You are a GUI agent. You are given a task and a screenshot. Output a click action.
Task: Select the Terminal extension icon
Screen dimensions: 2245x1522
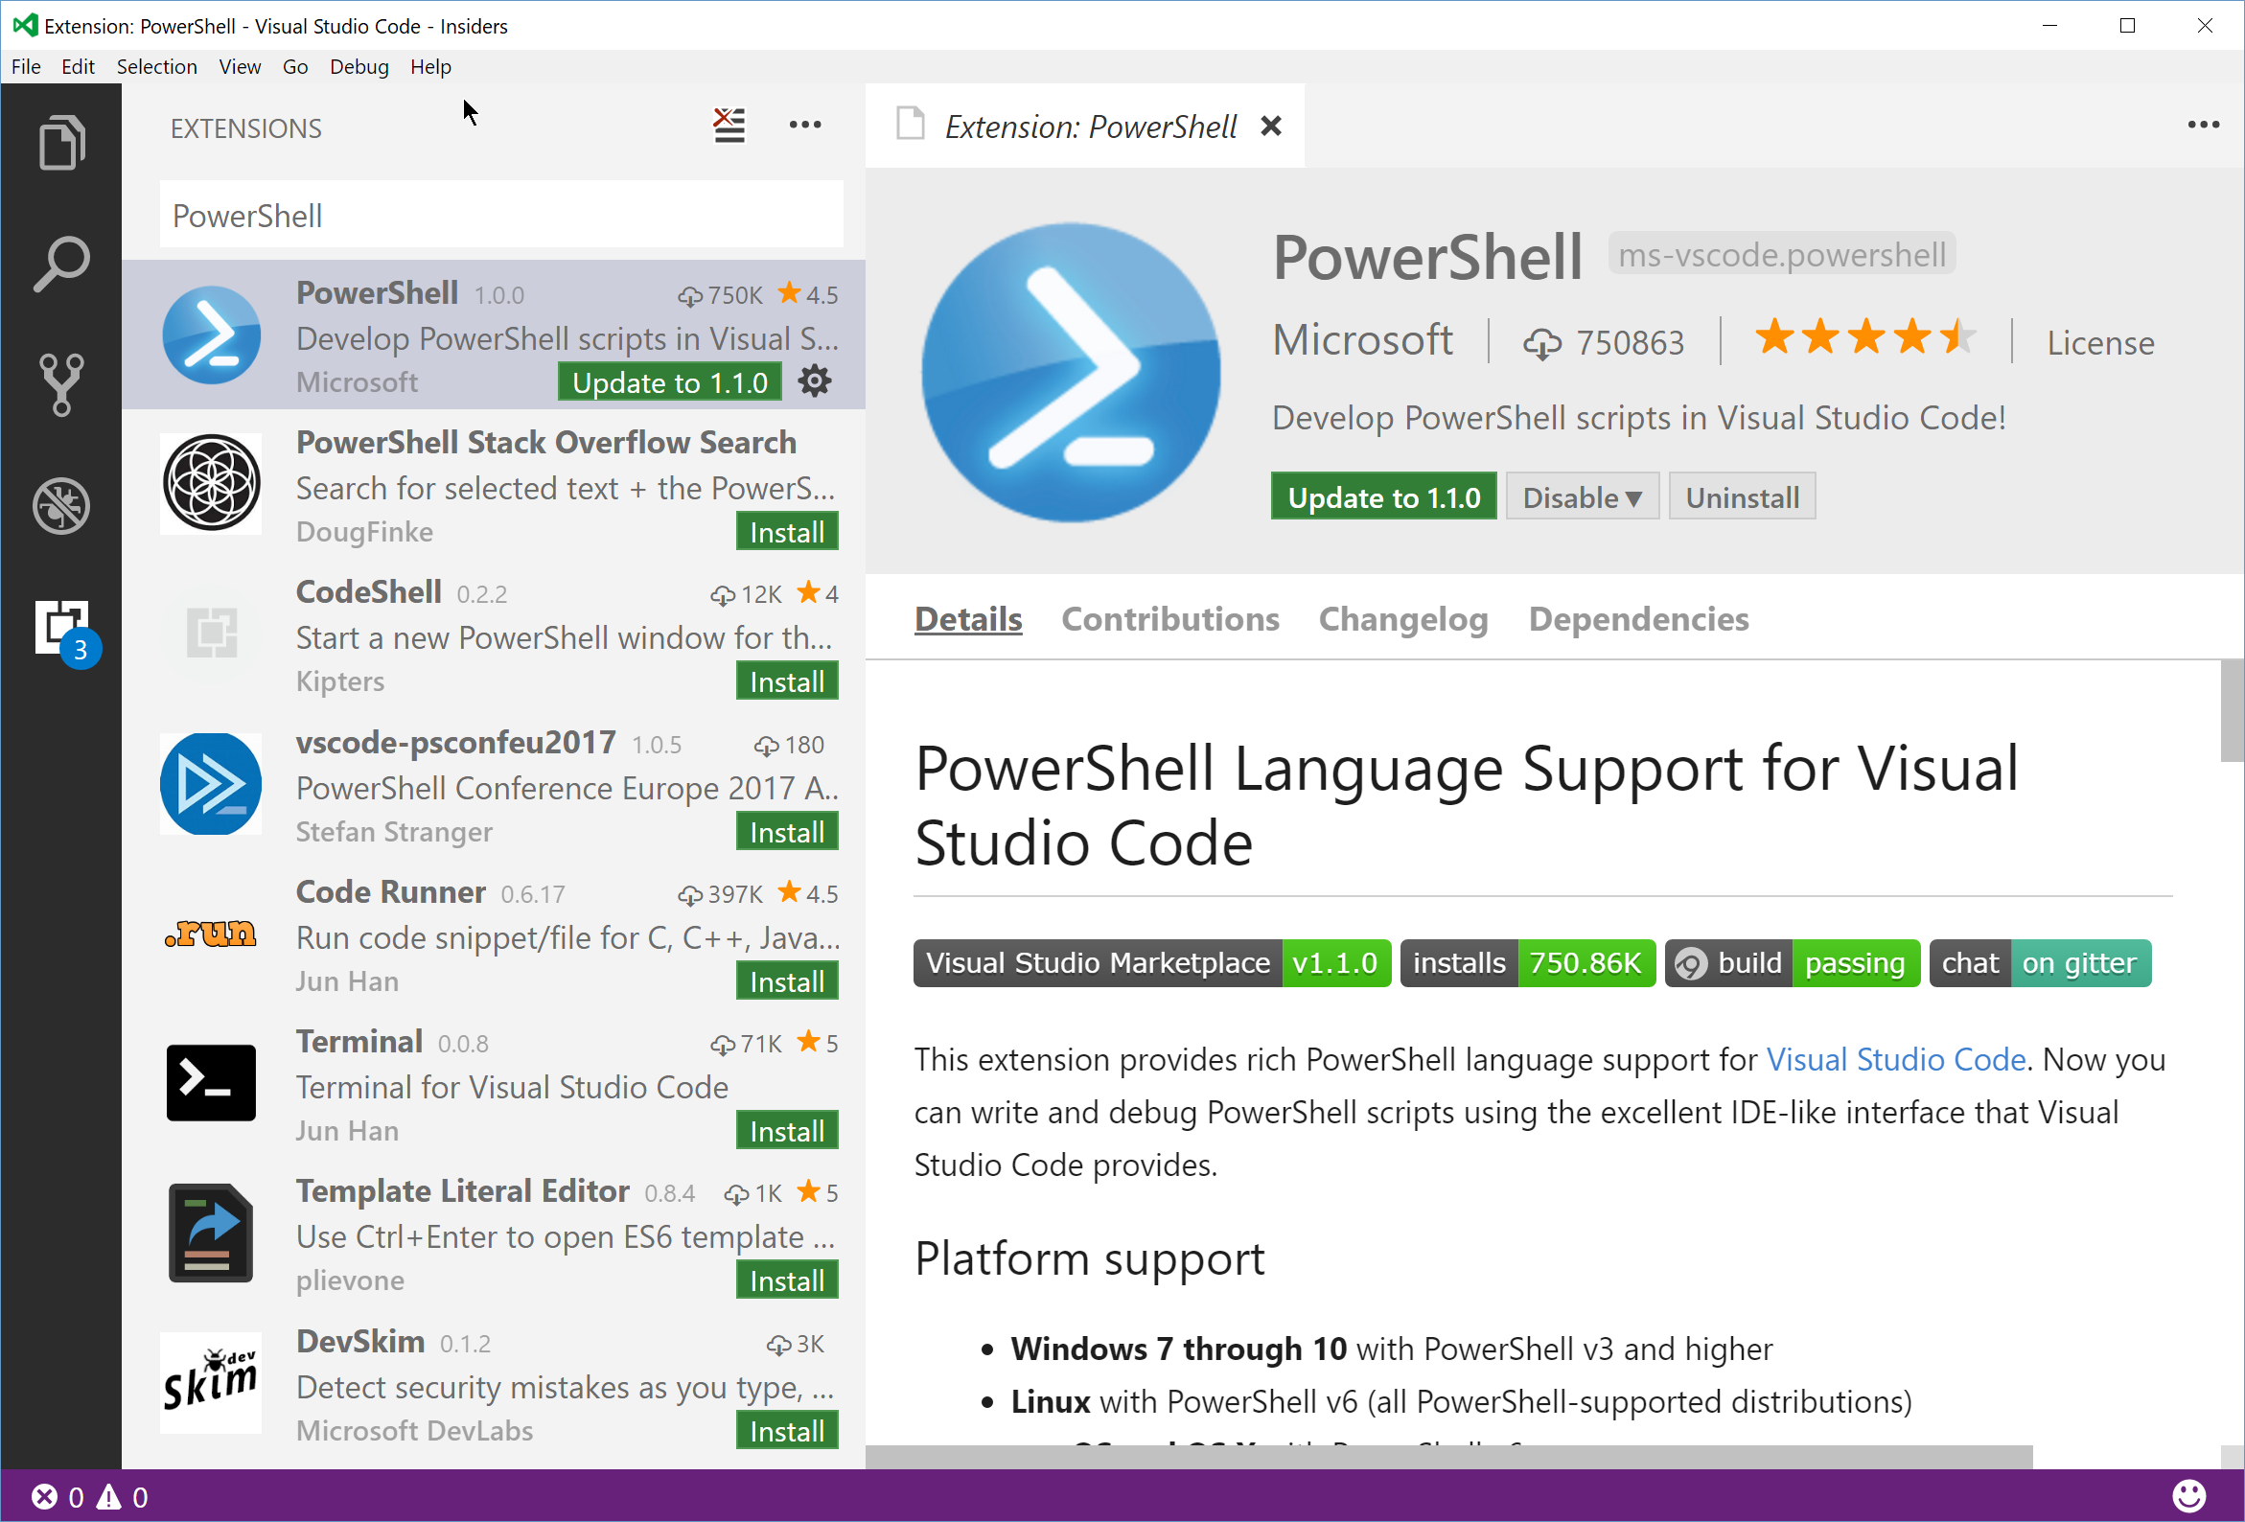(x=211, y=1083)
